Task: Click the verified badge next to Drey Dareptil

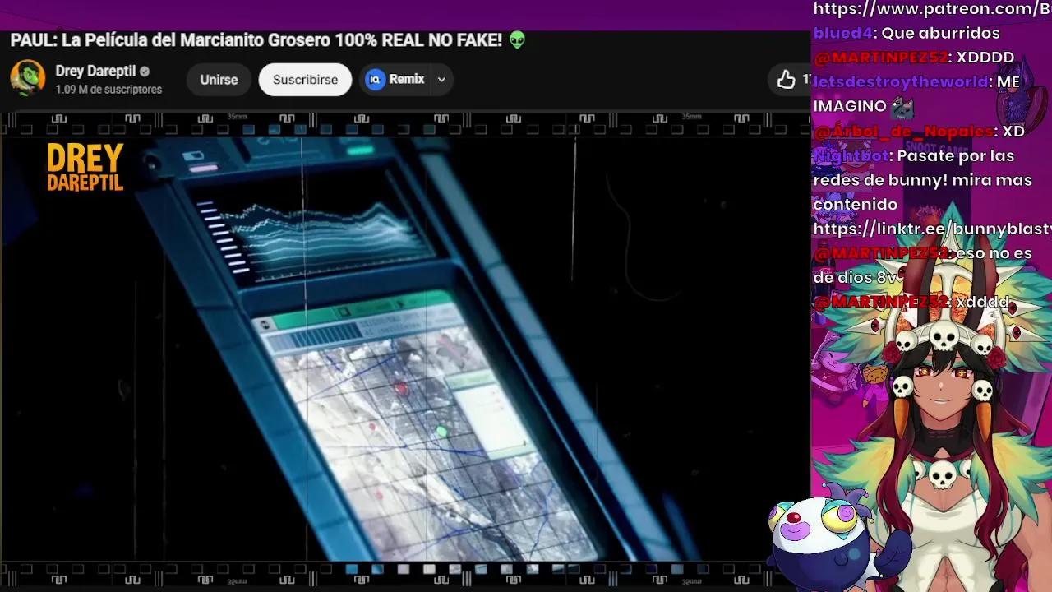Action: click(145, 72)
